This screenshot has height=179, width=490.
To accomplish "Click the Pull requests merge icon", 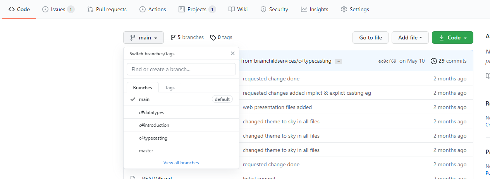I will click(x=90, y=9).
